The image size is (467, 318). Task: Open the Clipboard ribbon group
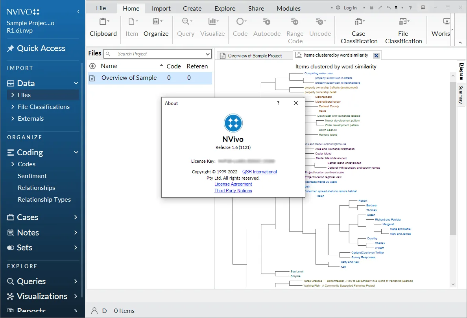pos(103,28)
